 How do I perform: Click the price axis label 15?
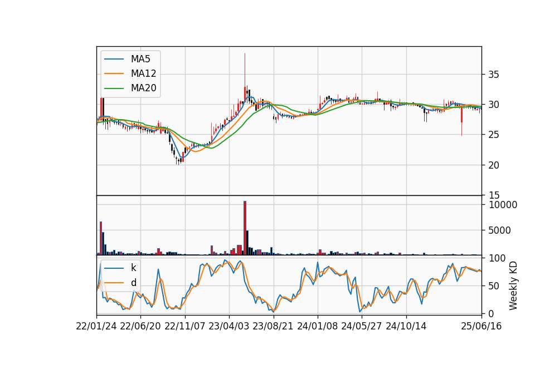click(493, 195)
